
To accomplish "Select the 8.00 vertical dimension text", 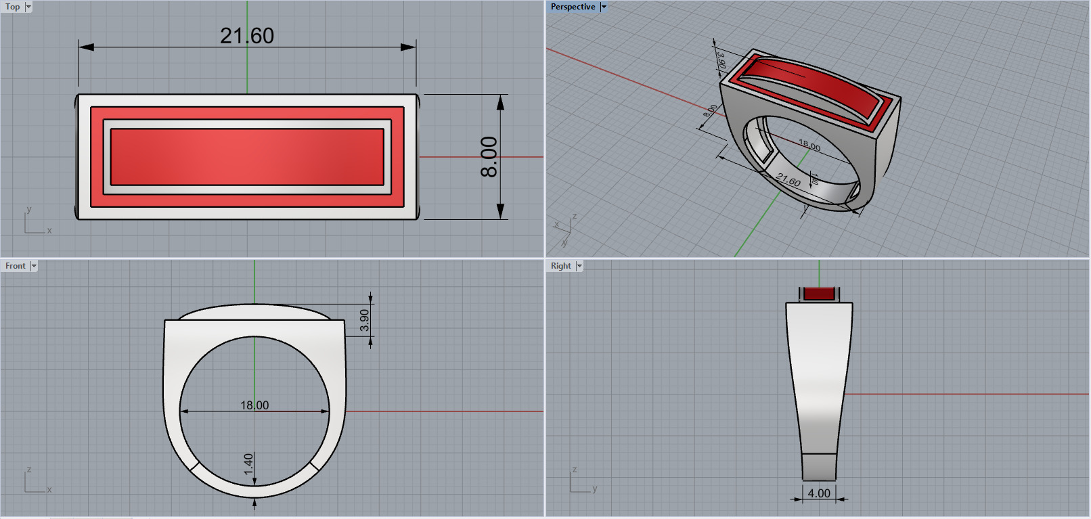I will [489, 157].
